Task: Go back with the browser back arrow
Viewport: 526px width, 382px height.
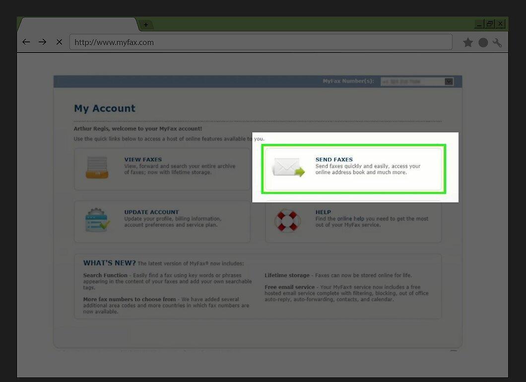Action: click(26, 42)
